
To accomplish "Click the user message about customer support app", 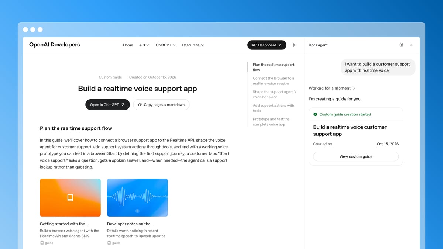I will [378, 67].
